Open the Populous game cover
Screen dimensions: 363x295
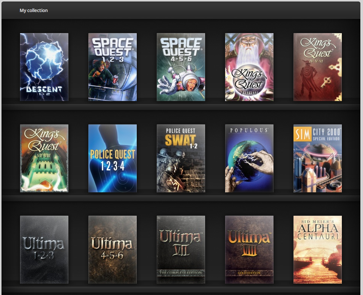click(x=249, y=158)
